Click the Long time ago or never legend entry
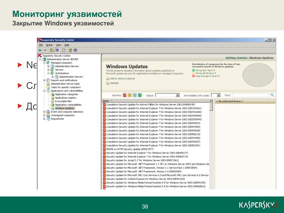The height and width of the screenshot is (213, 284). pos(206,76)
